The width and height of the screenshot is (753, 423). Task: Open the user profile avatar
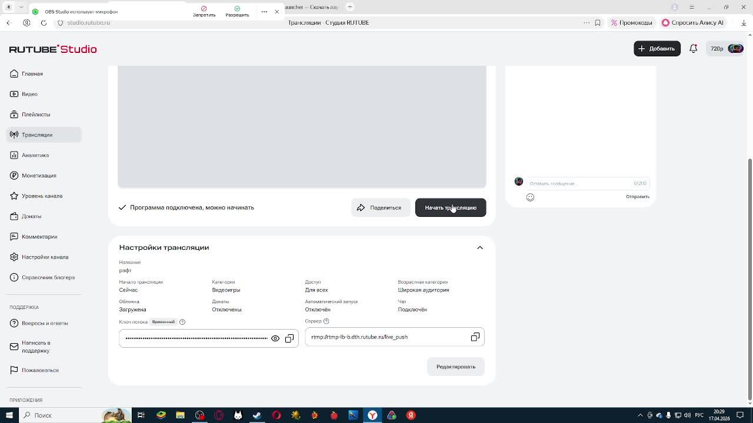tap(735, 49)
